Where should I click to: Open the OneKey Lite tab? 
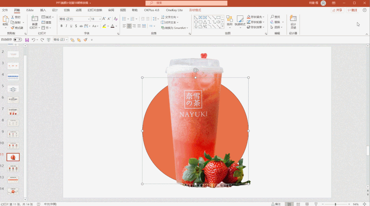click(175, 10)
